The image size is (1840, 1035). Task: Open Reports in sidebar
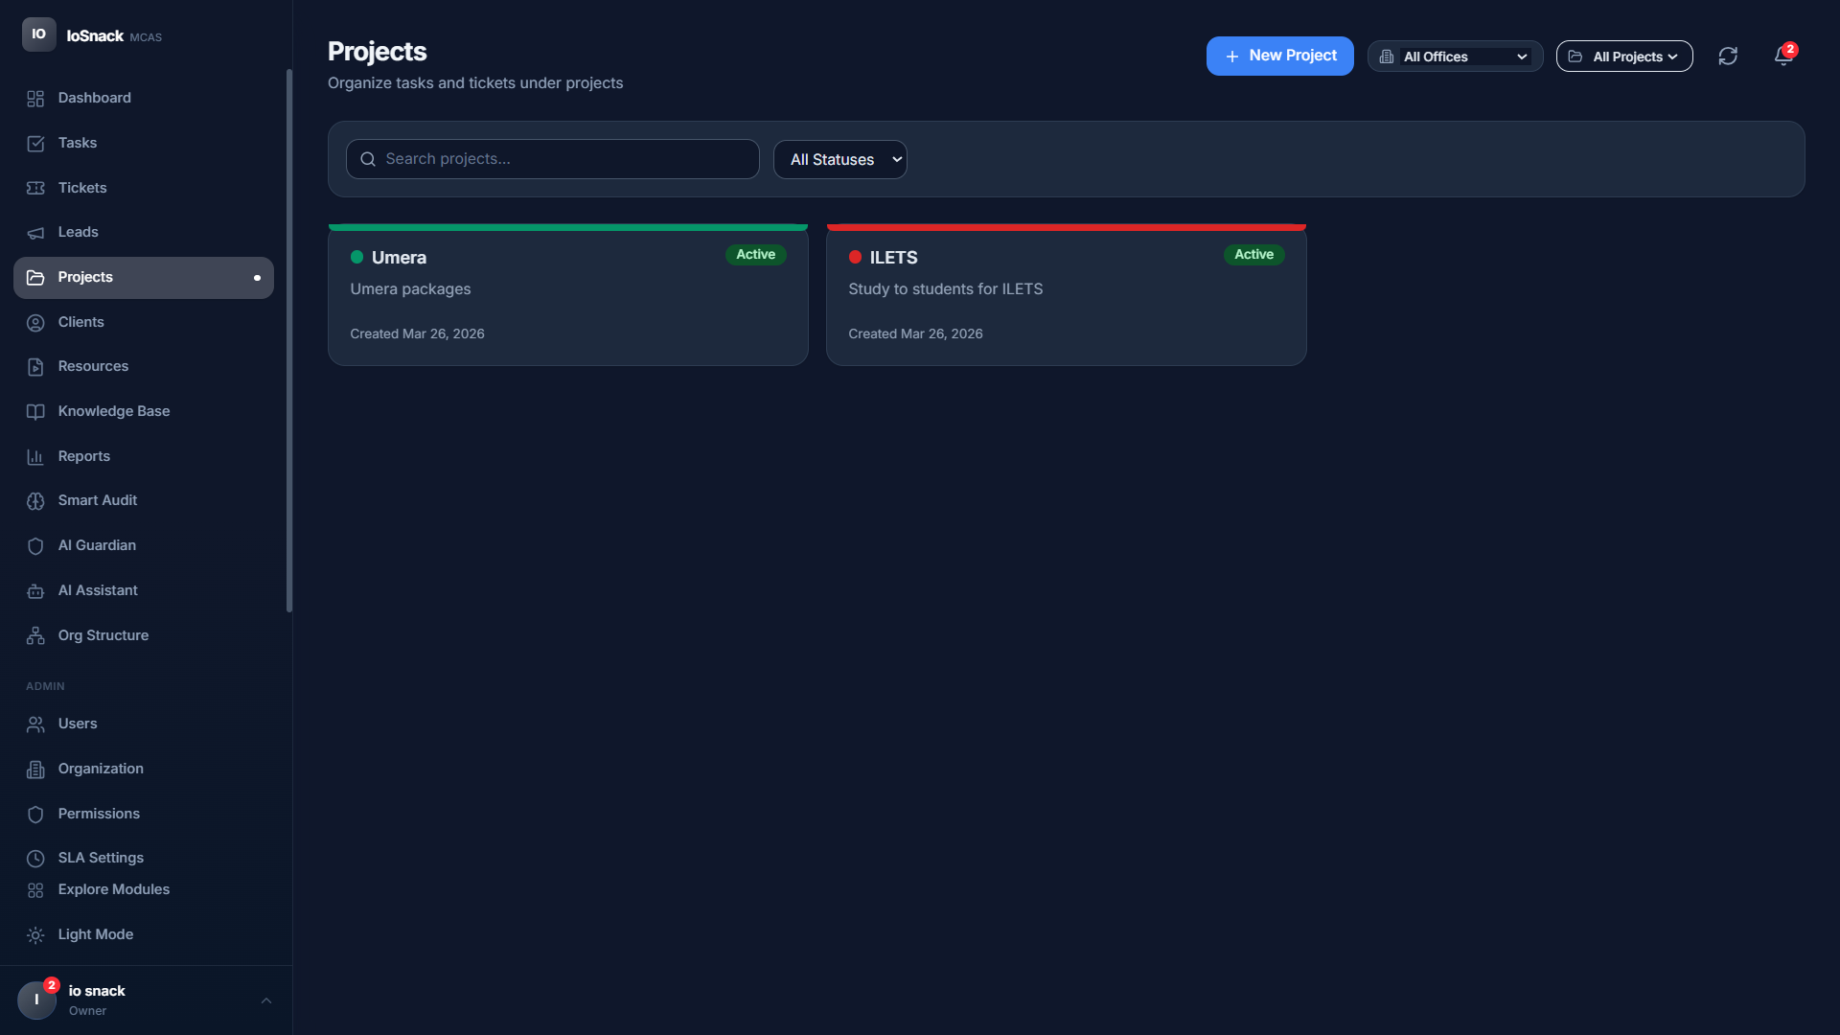pyautogui.click(x=144, y=456)
